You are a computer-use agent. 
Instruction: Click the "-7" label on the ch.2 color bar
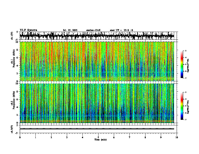coord(185,120)
